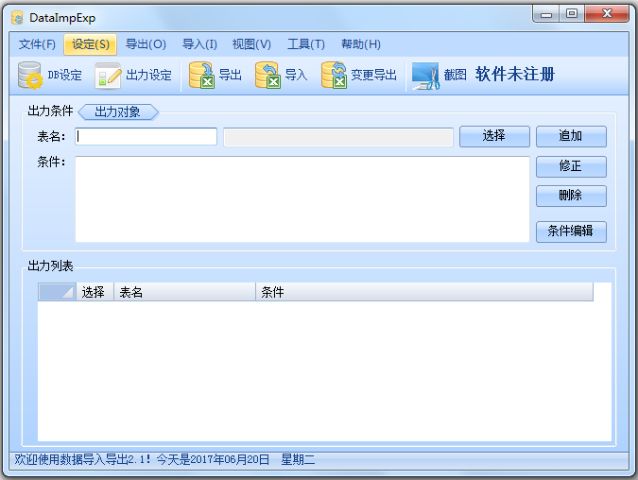Maximize the DataImpExp window

pos(572,14)
